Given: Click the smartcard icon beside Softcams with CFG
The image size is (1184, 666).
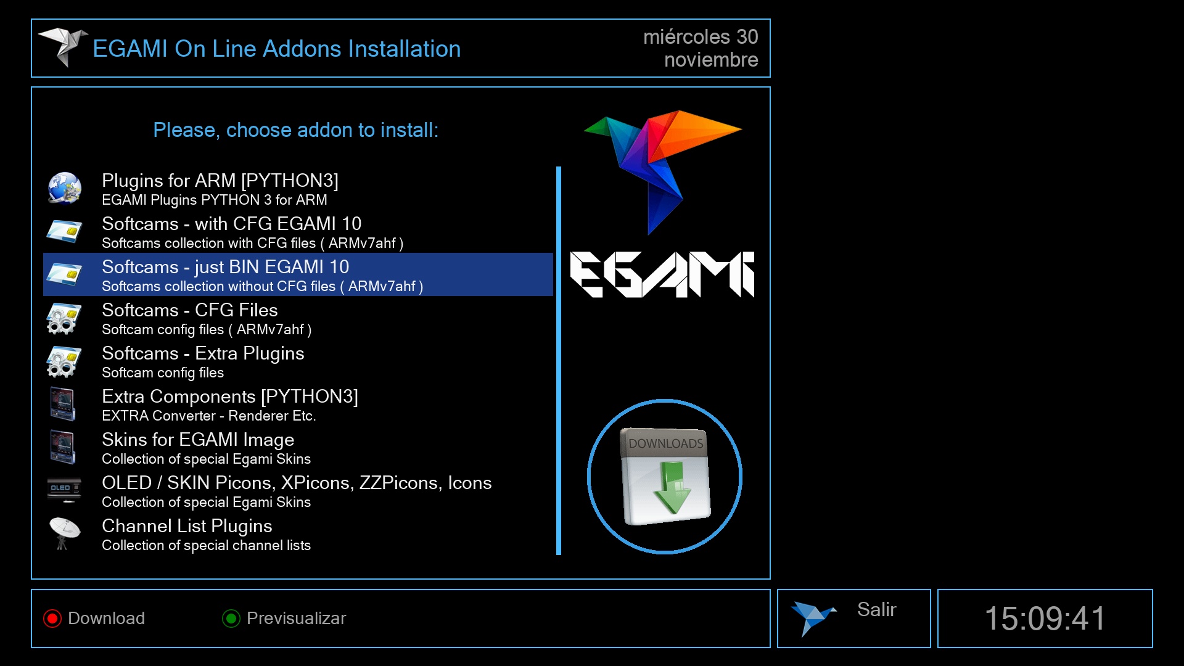Looking at the screenshot, I should [64, 231].
